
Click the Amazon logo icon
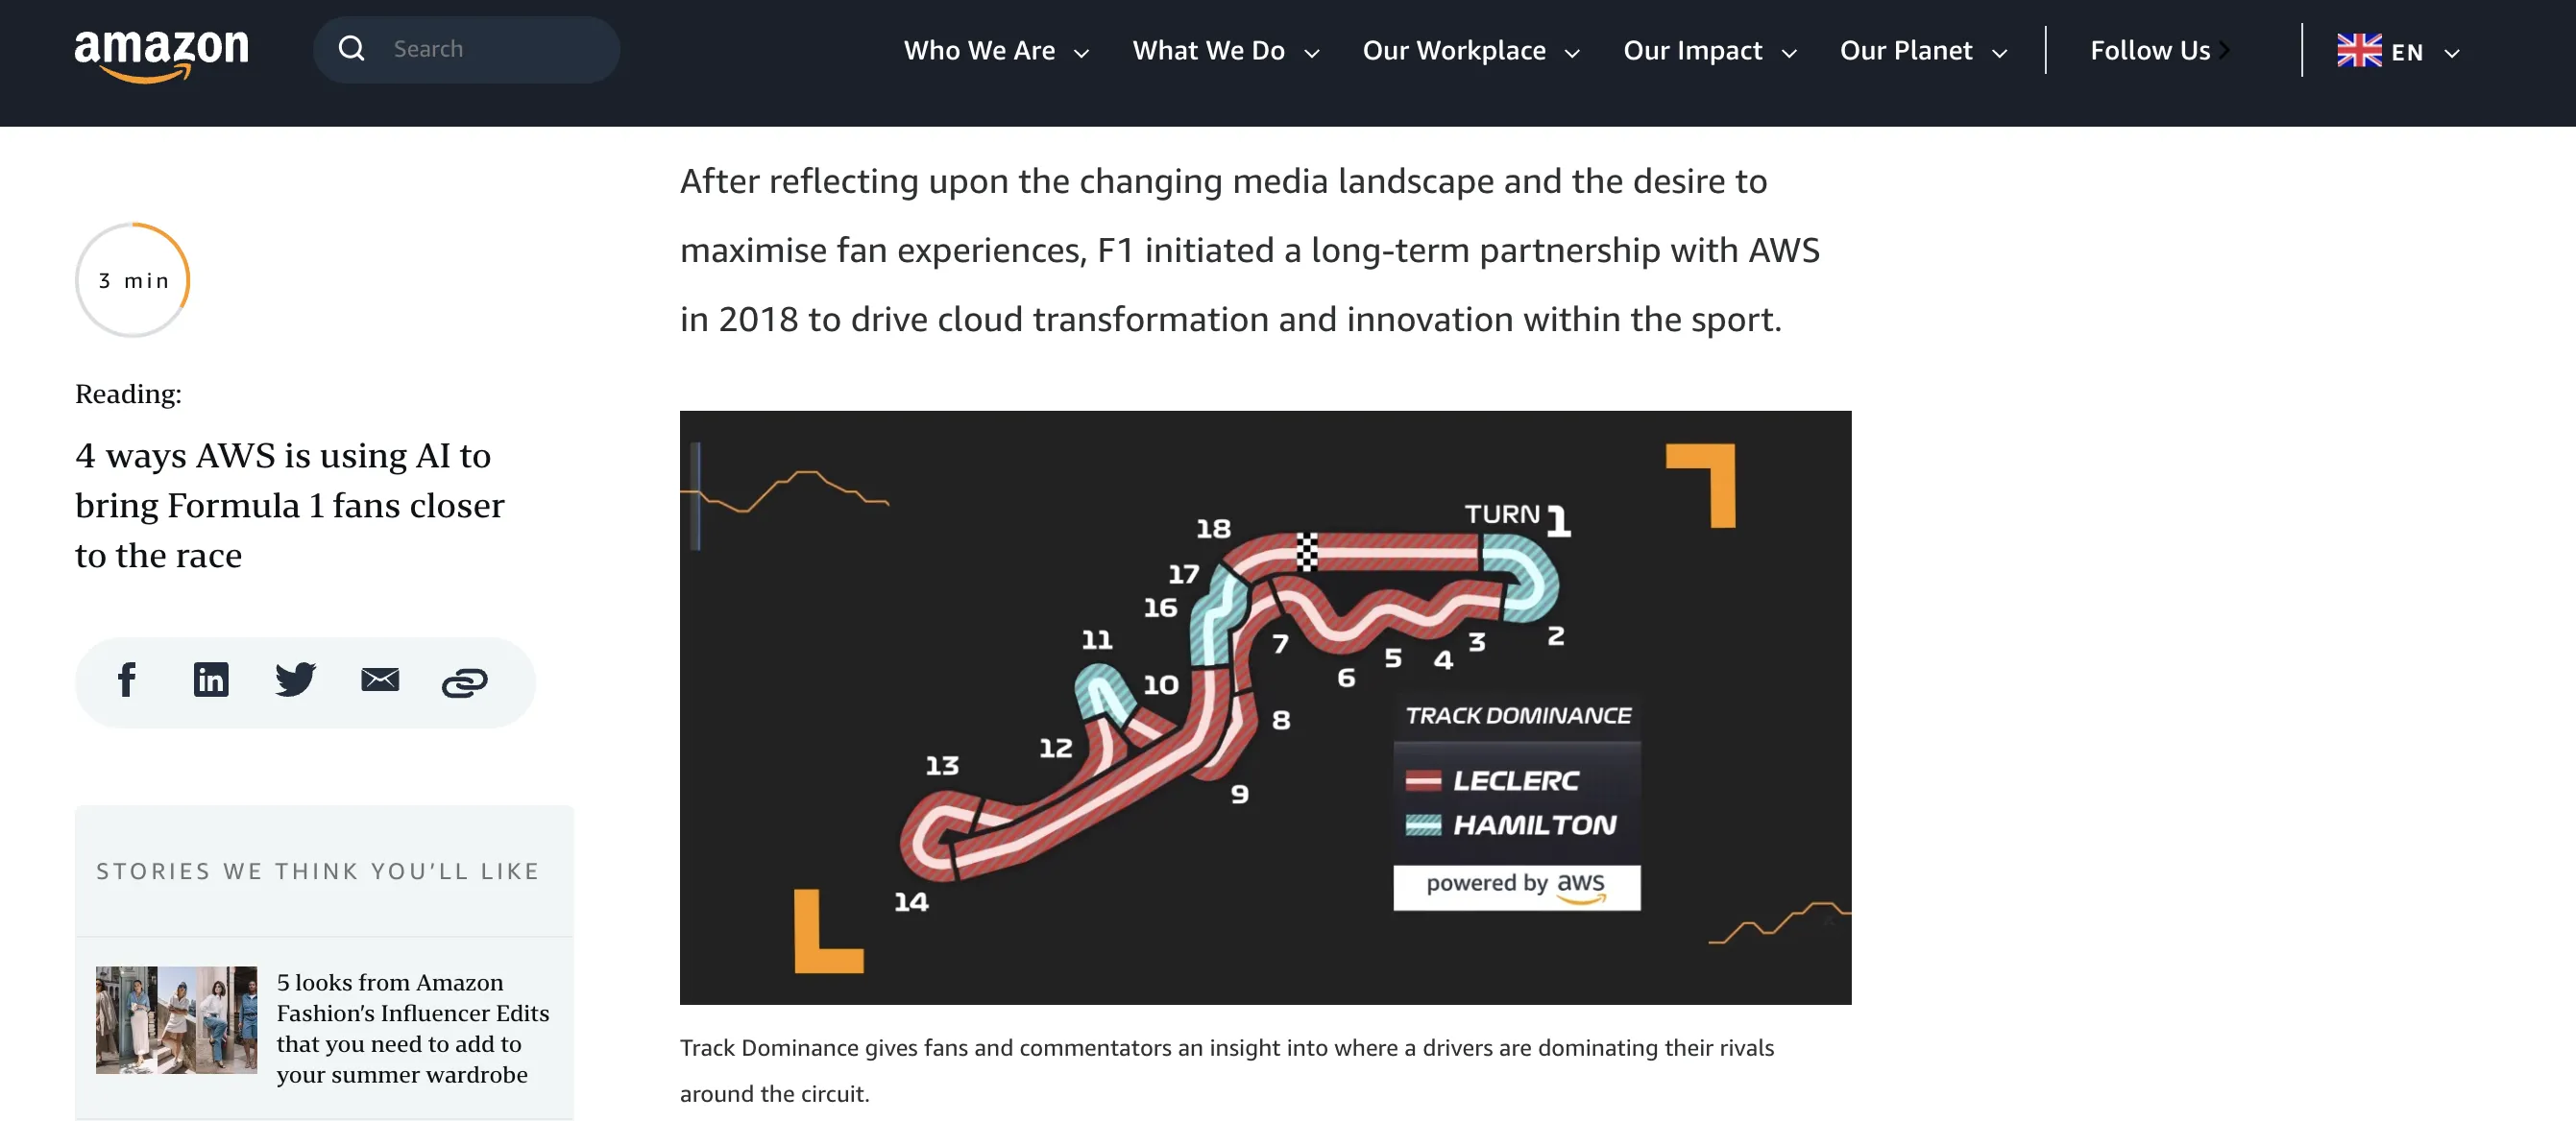pyautogui.click(x=159, y=53)
